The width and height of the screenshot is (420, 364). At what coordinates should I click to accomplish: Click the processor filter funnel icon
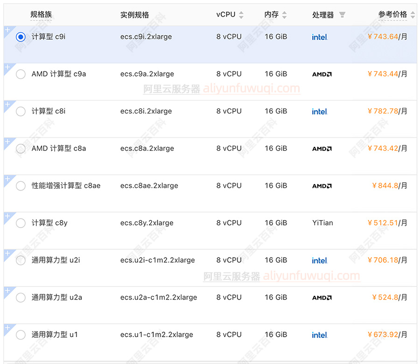[x=342, y=15]
